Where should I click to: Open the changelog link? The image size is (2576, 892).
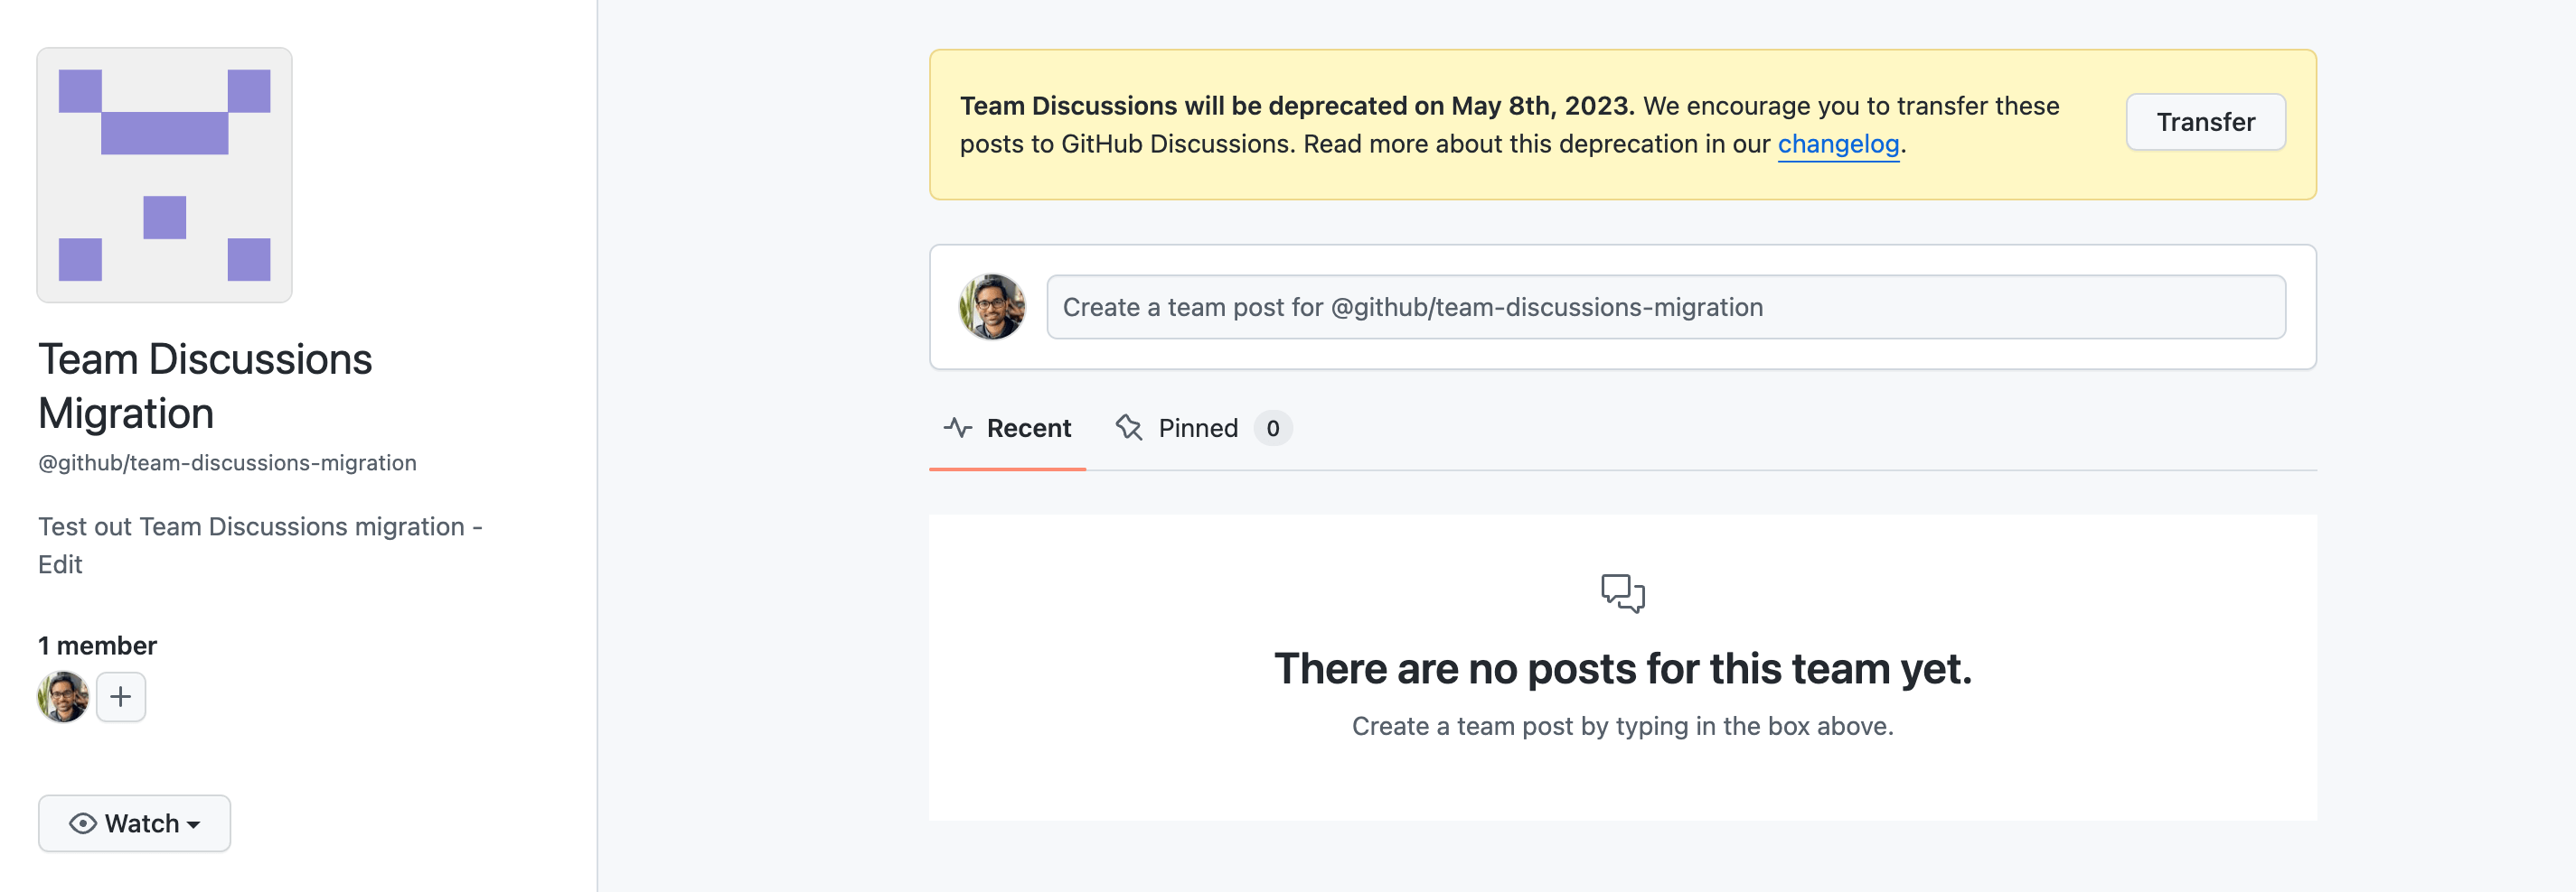point(1838,144)
